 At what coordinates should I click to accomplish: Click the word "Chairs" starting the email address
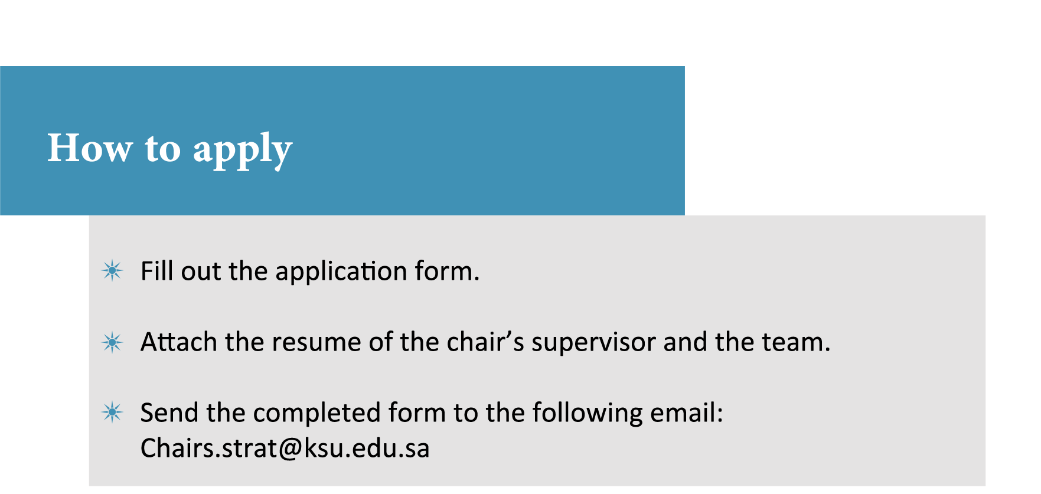point(178,449)
